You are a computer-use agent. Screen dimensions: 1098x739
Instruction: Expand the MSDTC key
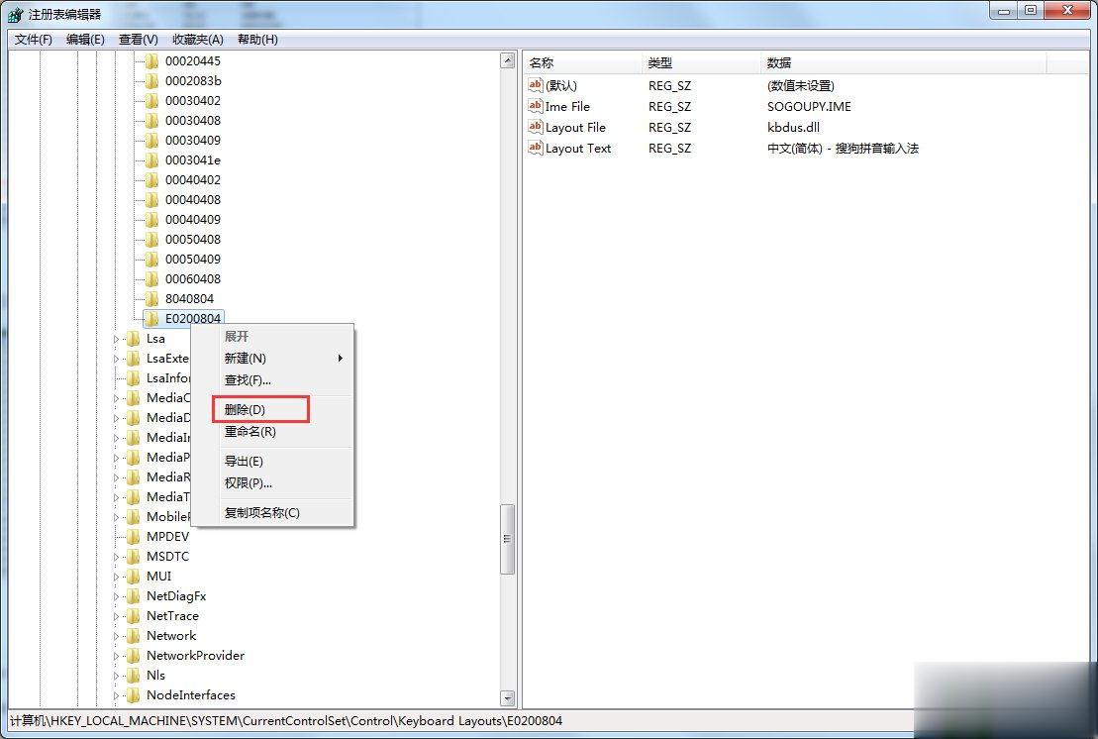[x=116, y=557]
